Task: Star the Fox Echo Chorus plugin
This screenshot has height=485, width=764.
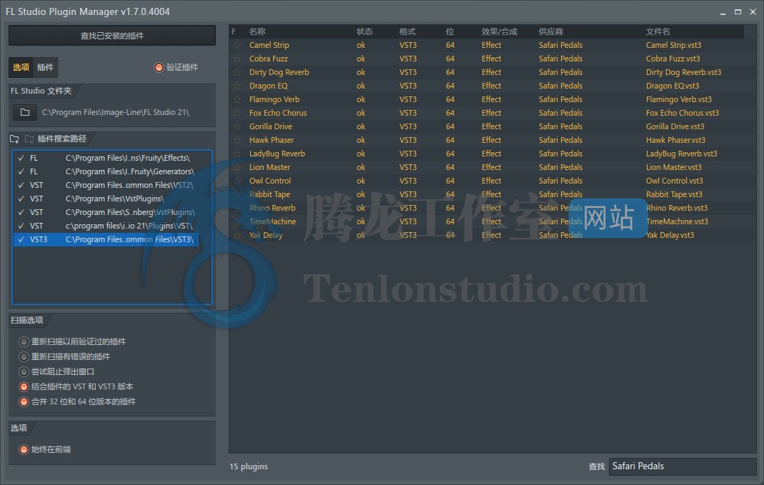Action: coord(237,114)
